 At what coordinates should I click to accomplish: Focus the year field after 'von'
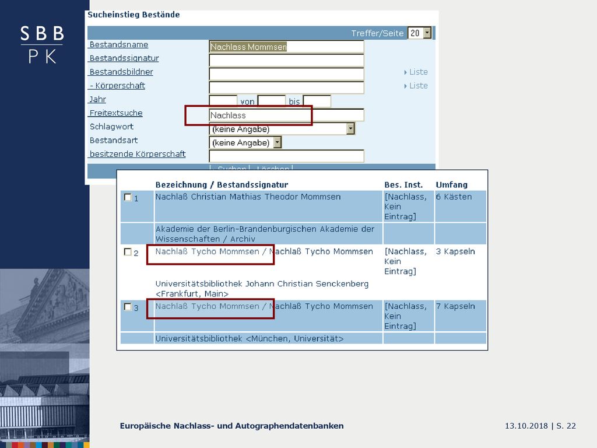click(272, 101)
